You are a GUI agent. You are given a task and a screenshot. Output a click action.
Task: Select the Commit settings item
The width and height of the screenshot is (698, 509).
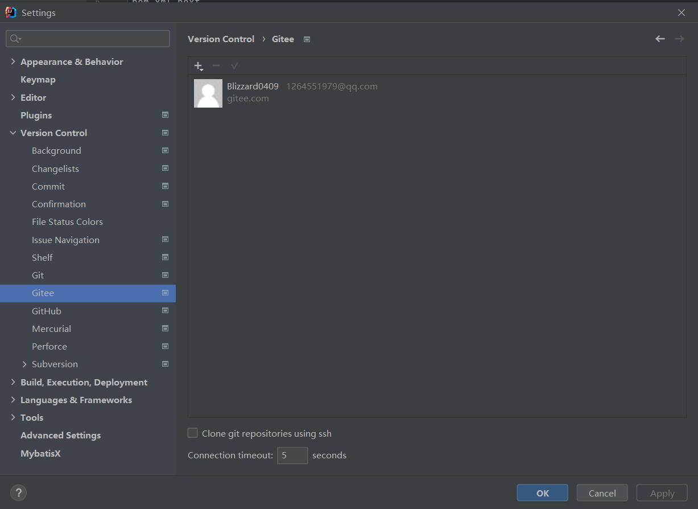coord(48,186)
